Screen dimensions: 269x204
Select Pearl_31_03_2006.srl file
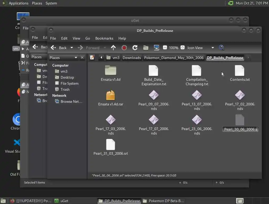pyautogui.click(x=111, y=147)
